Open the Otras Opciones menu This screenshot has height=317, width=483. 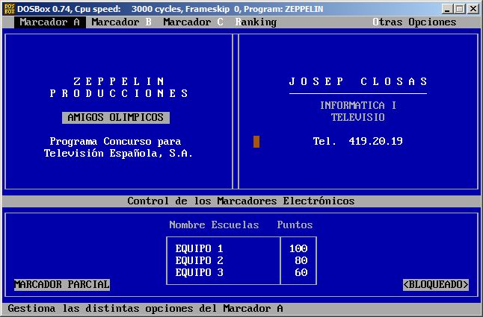pyautogui.click(x=414, y=22)
